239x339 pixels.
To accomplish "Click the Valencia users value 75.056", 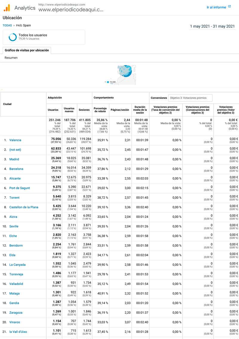I will click(56, 139).
